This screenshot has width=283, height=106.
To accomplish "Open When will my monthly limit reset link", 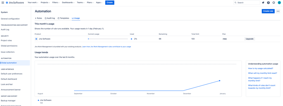I will 263,73.
